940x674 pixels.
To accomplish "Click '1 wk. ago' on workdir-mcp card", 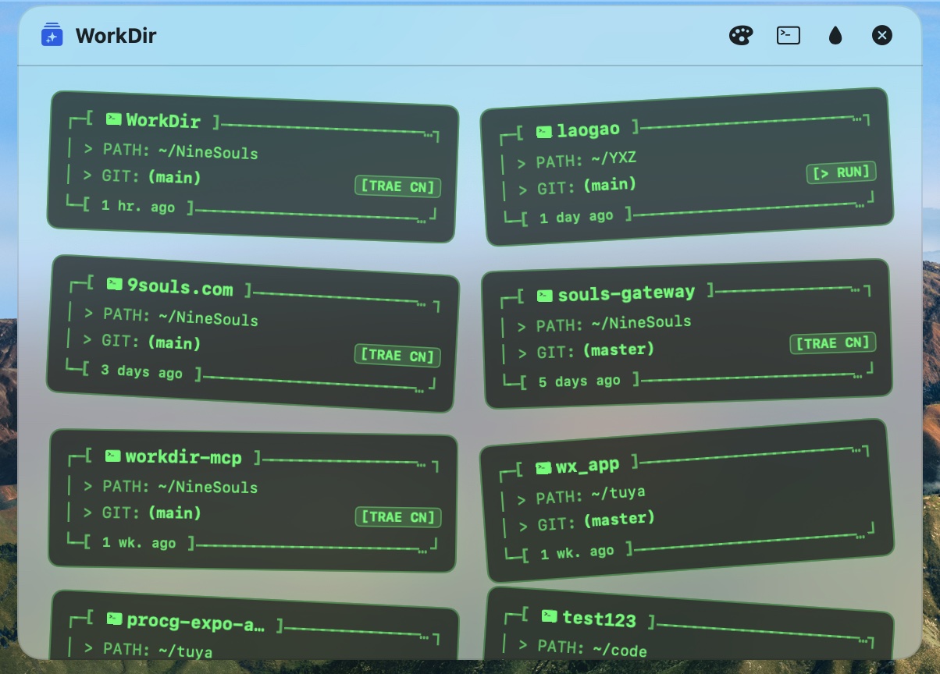I will pyautogui.click(x=139, y=543).
